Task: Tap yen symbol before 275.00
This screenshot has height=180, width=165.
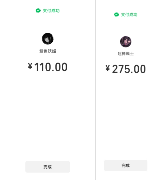Action: click(x=108, y=68)
